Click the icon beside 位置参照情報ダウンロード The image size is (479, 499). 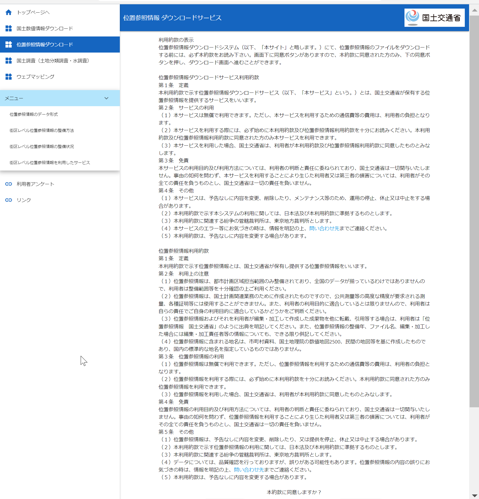tap(9, 45)
